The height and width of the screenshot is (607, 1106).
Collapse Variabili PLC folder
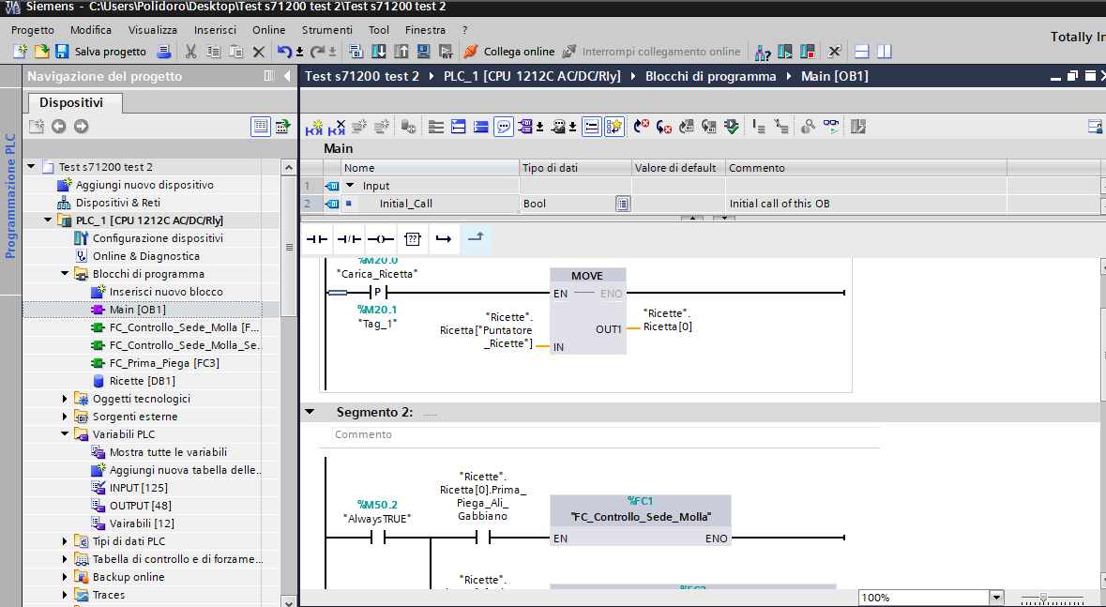coord(65,434)
